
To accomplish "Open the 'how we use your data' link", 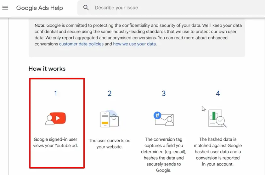I will 134,44.
